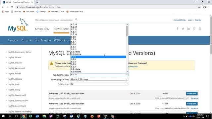212x119 pixels.
Task: Open the first Informatica Cloud bookmark
Action: click(x=56, y=12)
